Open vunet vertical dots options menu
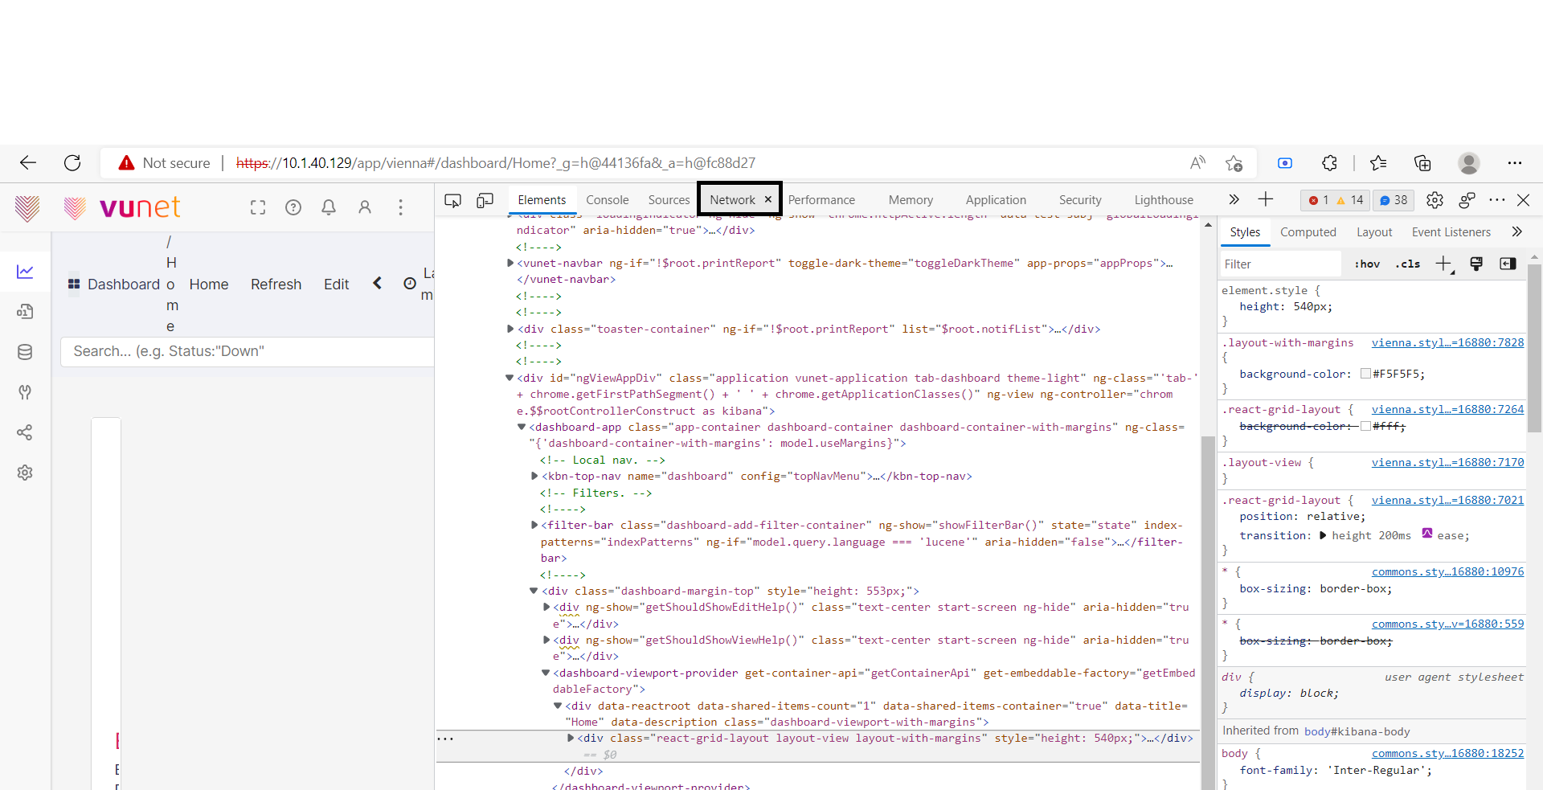This screenshot has height=790, width=1543. click(400, 207)
